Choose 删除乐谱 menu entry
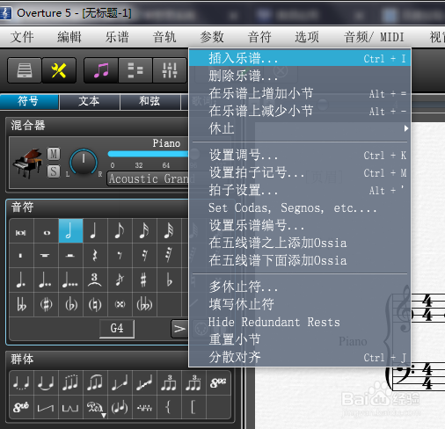The width and height of the screenshot is (445, 429). 300,76
